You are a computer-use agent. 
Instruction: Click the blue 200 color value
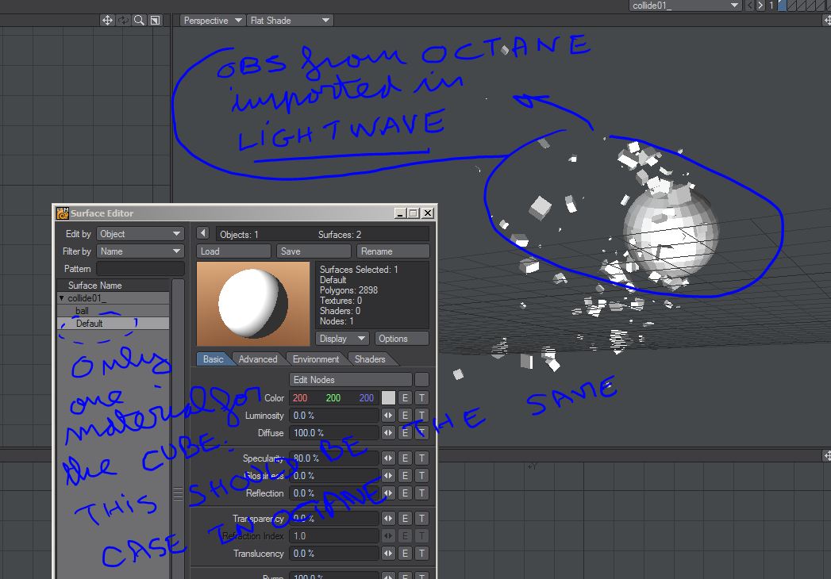(366, 398)
